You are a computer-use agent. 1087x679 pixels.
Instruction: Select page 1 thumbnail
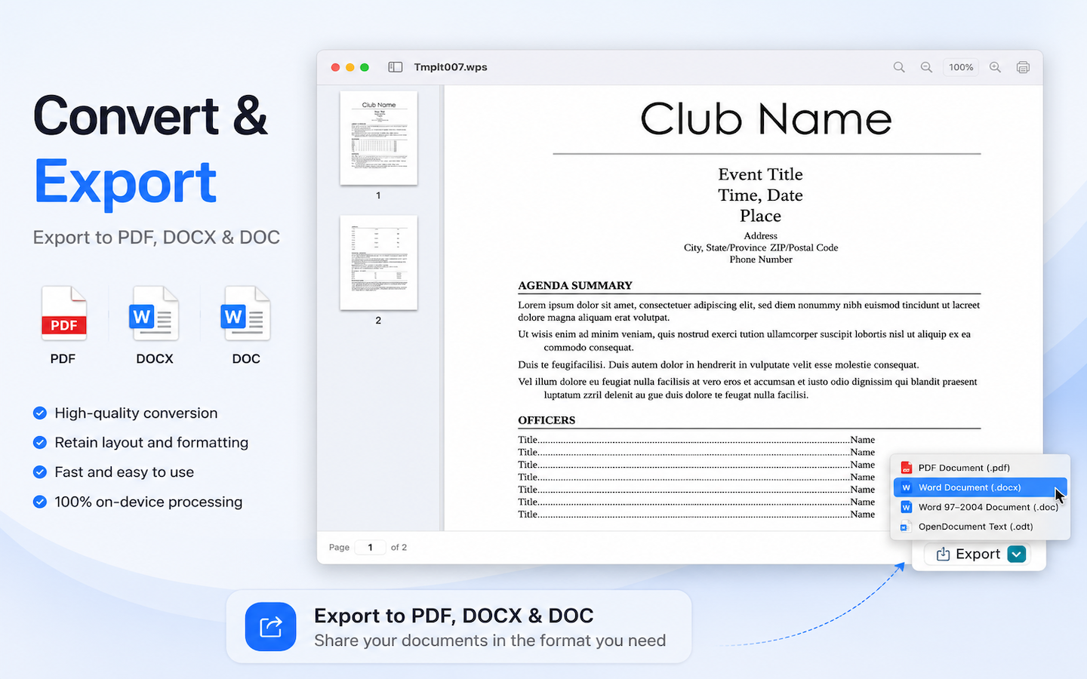tap(379, 138)
